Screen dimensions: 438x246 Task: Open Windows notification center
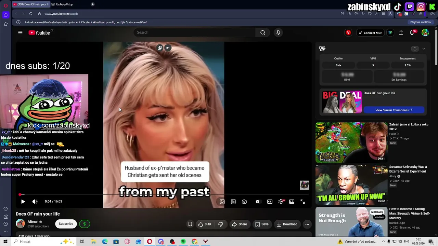tap(431, 242)
